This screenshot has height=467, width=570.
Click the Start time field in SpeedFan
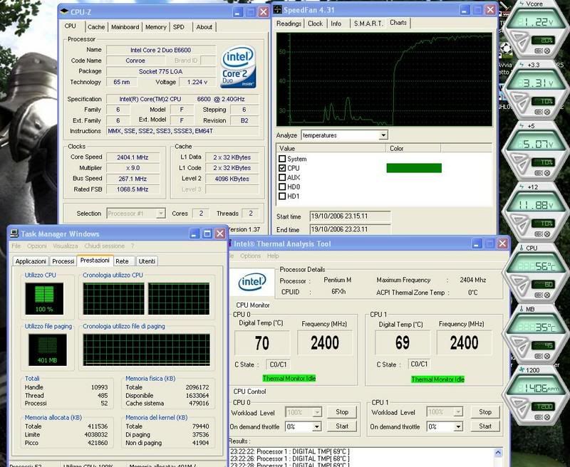[x=339, y=216]
